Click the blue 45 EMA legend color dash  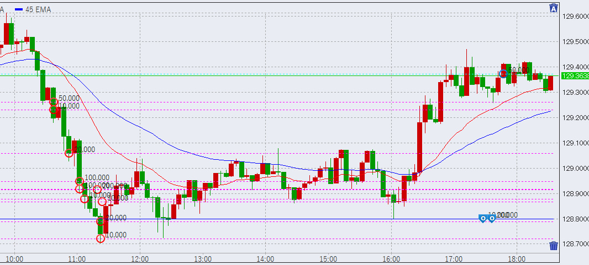[x=19, y=10]
